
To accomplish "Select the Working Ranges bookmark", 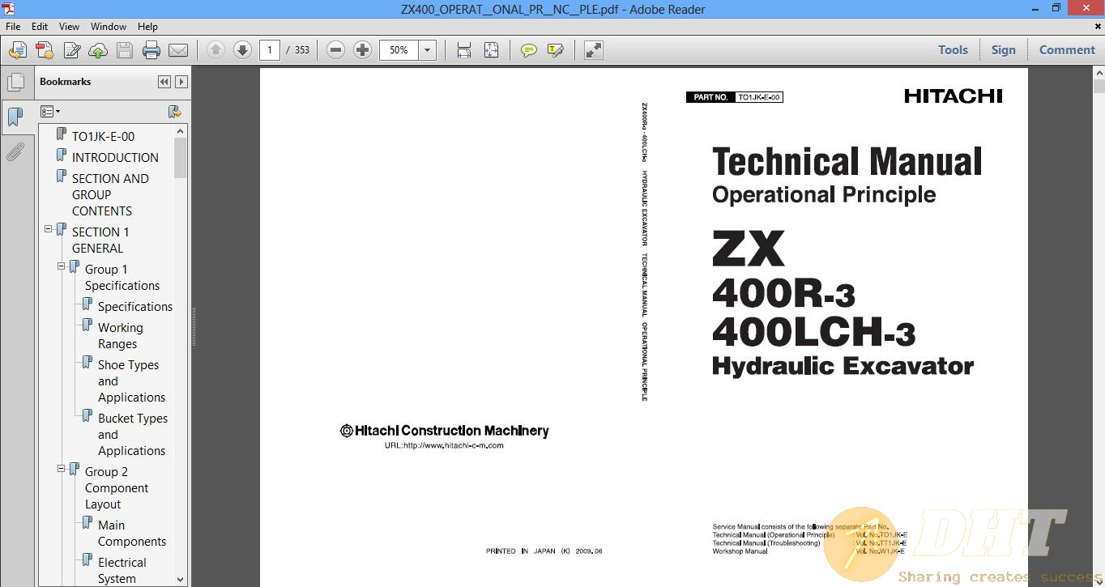I will click(120, 335).
